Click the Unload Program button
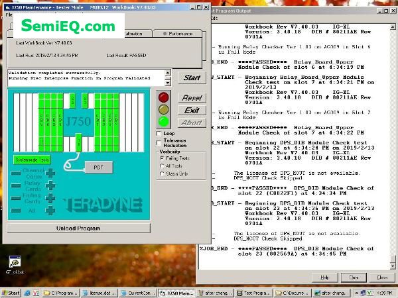The image size is (398, 298). (x=78, y=228)
